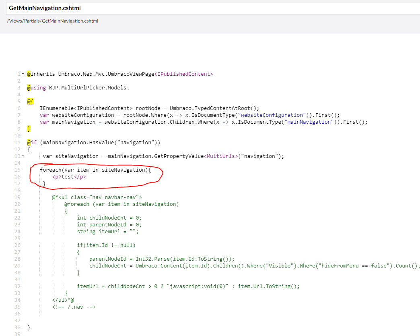Click the <!-- /.nav --> comment line
Screen dimensions: 420x336
point(73,307)
